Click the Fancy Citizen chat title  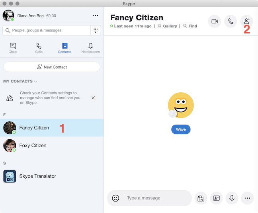137,18
